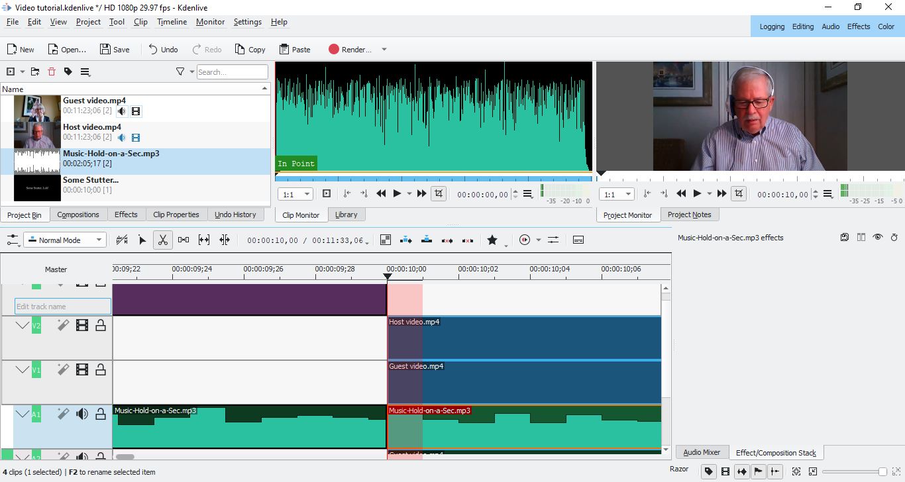Switch to the Audio Mixer tab

702,452
